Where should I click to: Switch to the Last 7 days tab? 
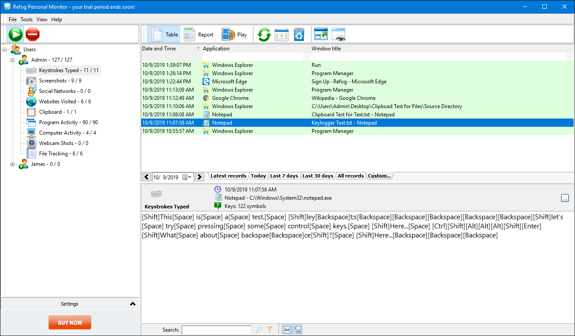click(x=284, y=176)
